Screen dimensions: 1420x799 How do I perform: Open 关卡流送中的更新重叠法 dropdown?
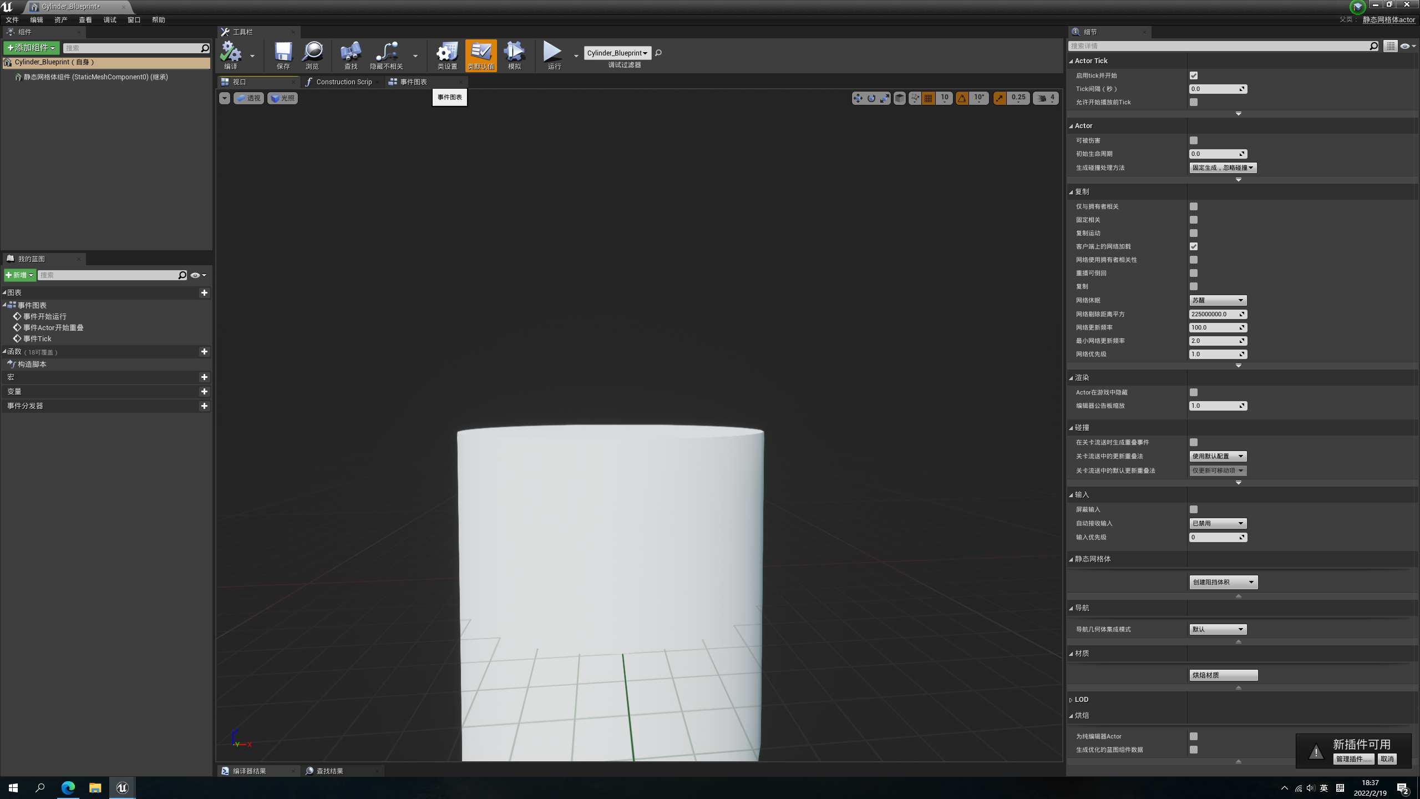tap(1218, 456)
